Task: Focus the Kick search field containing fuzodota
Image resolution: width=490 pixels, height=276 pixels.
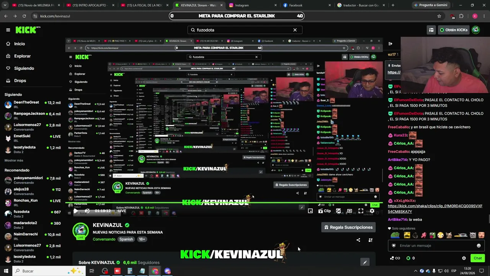Action: [x=245, y=30]
